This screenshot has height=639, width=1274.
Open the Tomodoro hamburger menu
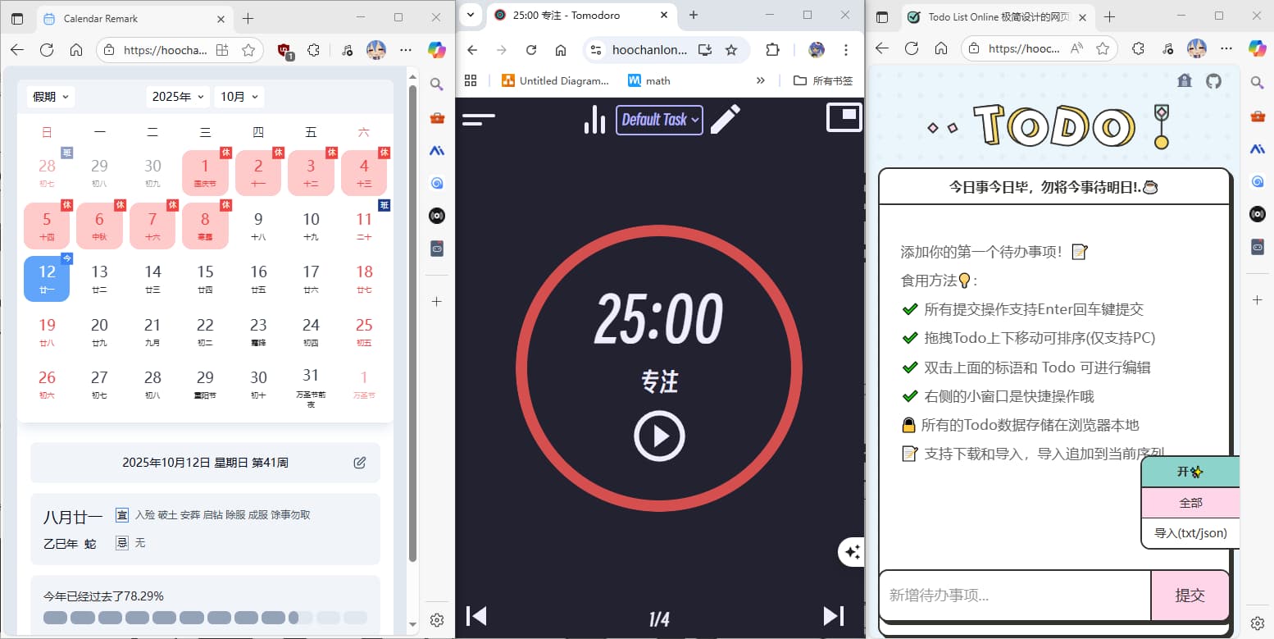[x=479, y=120]
